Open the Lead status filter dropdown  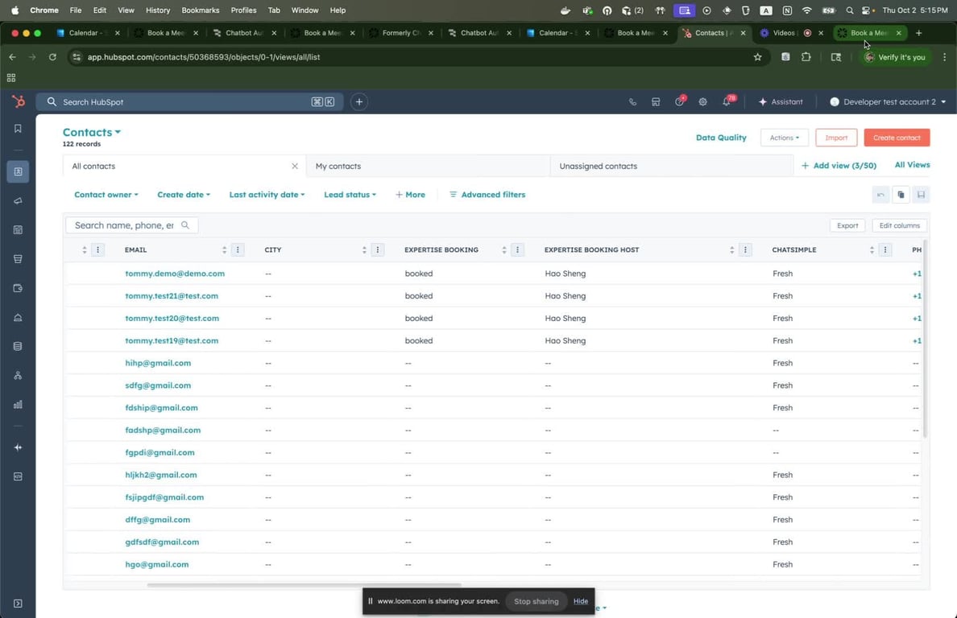[x=350, y=195]
